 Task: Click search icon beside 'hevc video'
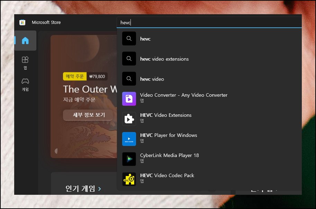[129, 79]
